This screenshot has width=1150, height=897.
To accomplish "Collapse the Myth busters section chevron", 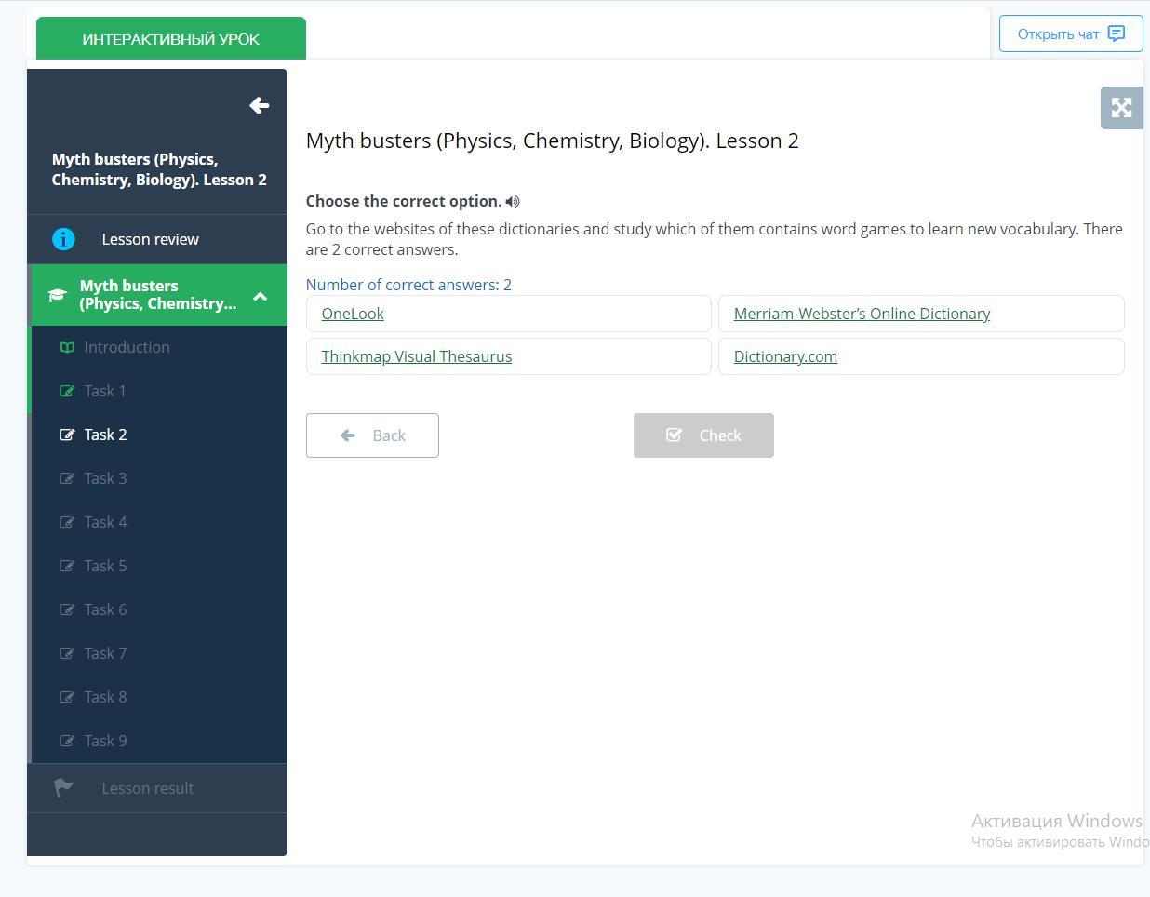I will (x=261, y=296).
